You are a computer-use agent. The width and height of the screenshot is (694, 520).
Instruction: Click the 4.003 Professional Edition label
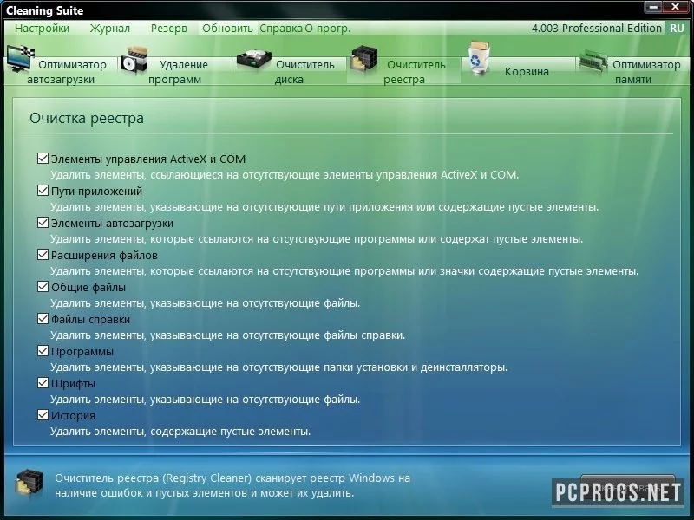coord(596,29)
